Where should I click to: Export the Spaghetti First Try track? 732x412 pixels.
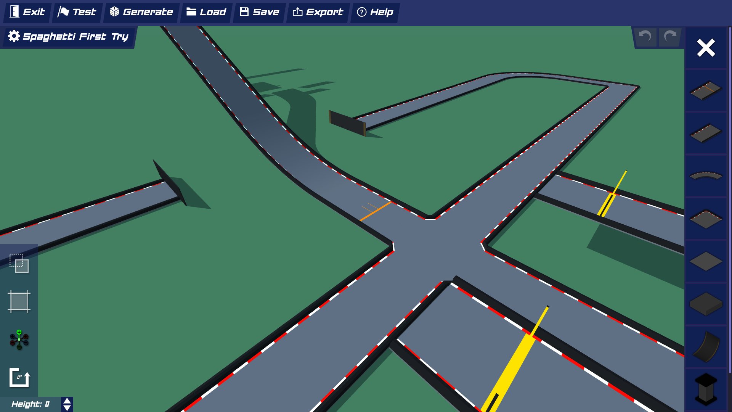point(318,12)
